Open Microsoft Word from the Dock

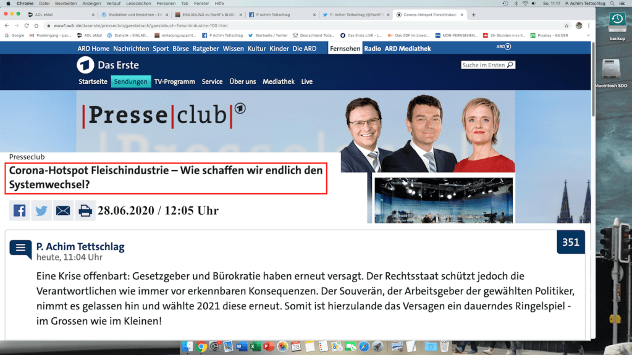click(x=242, y=346)
